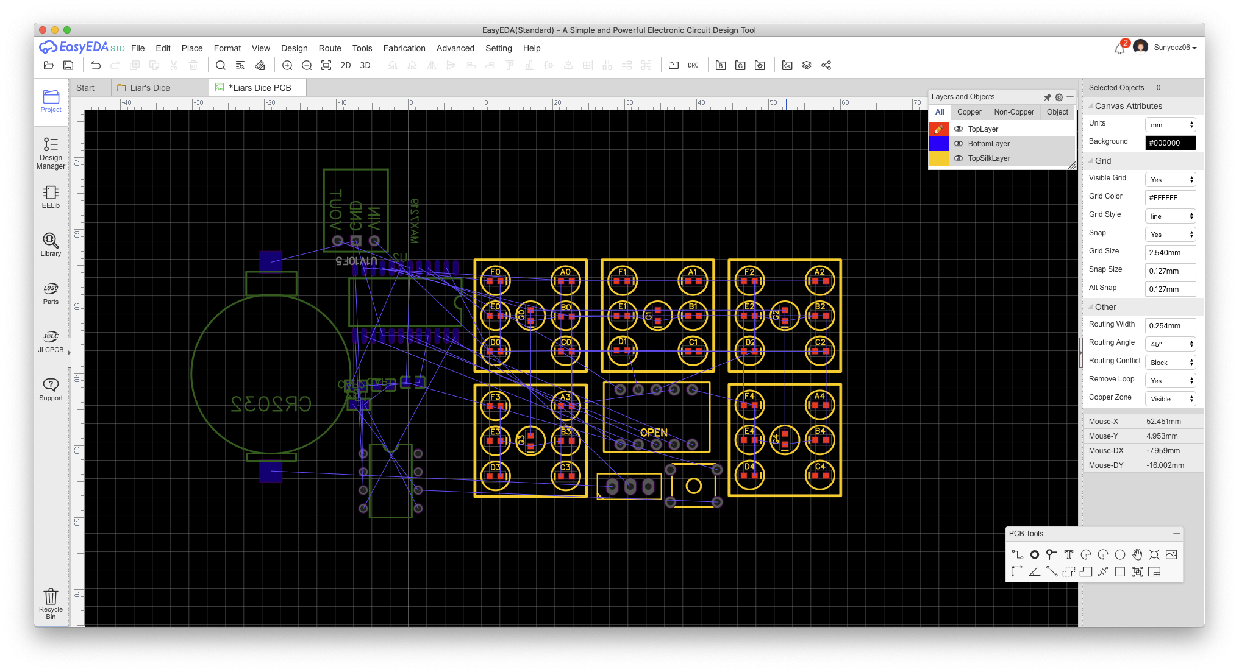Hide the TopLayer using eye icon
1239x672 pixels.
[x=959, y=129]
